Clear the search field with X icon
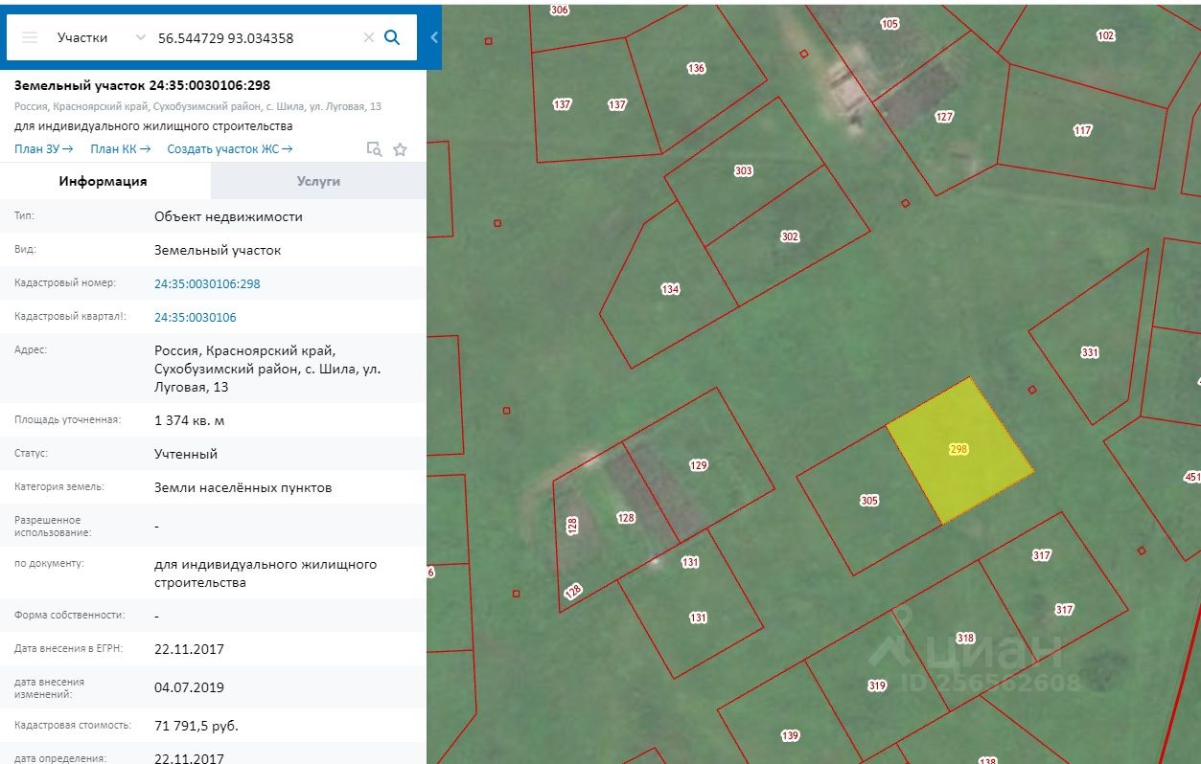1201x764 pixels. tap(368, 37)
